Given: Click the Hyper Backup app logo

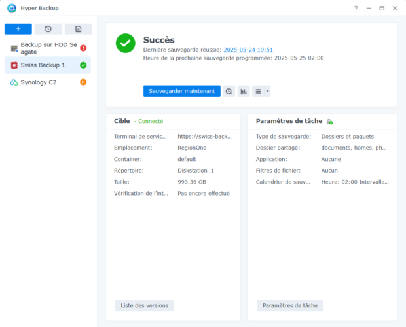Looking at the screenshot, I should click(12, 9).
